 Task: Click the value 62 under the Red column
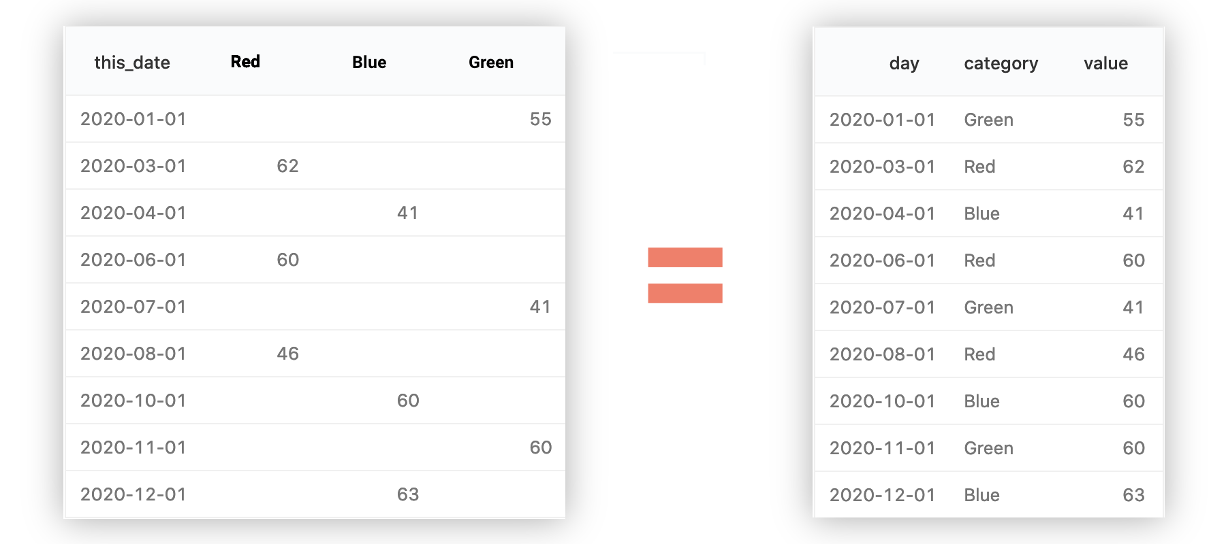click(x=287, y=166)
